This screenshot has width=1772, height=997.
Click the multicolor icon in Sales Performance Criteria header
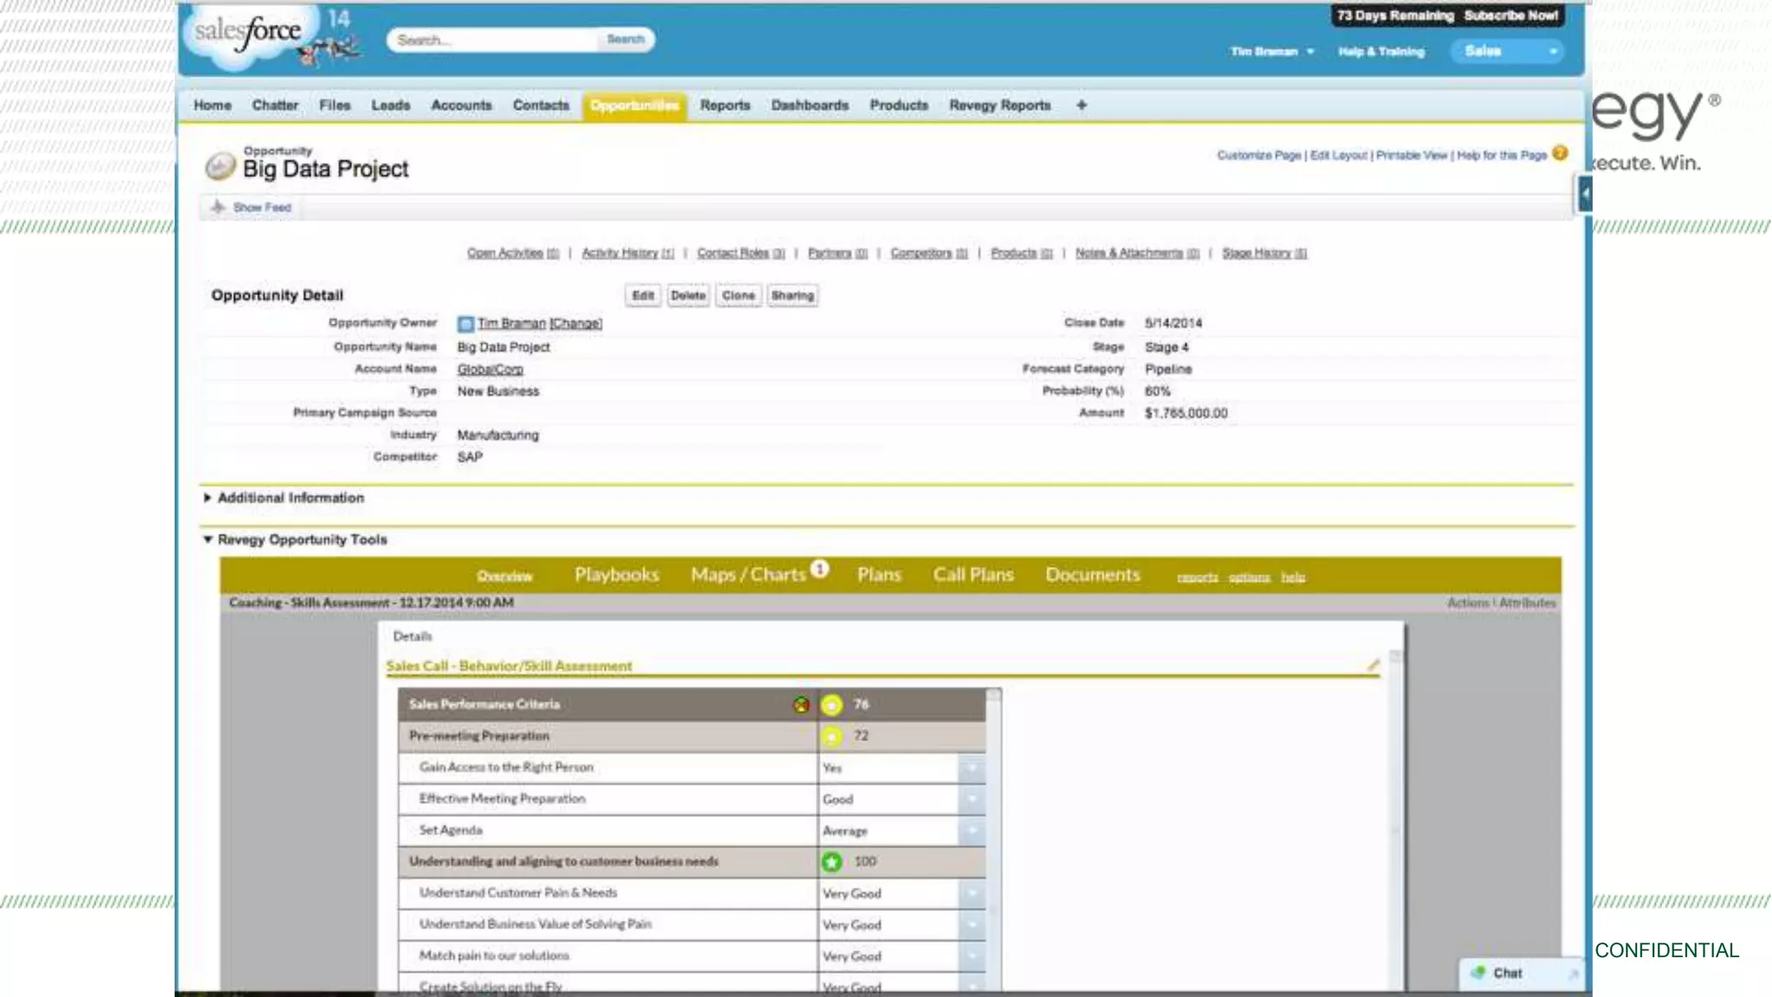tap(801, 704)
